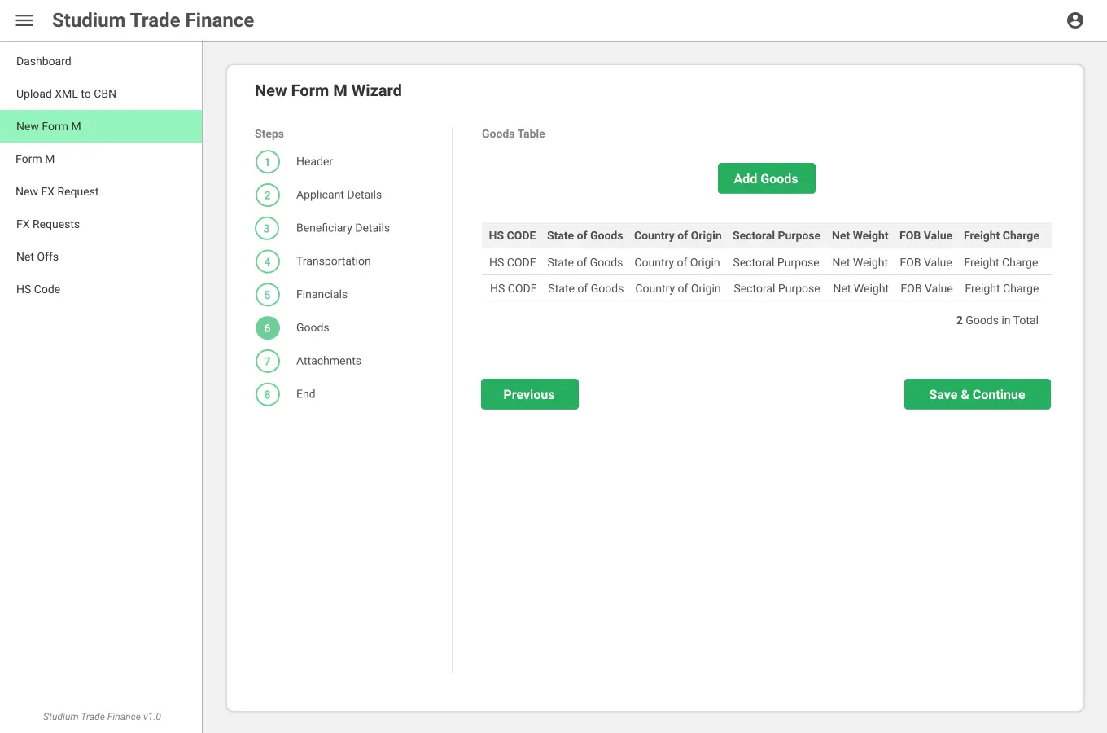Open Form M list in sidebar

point(101,159)
